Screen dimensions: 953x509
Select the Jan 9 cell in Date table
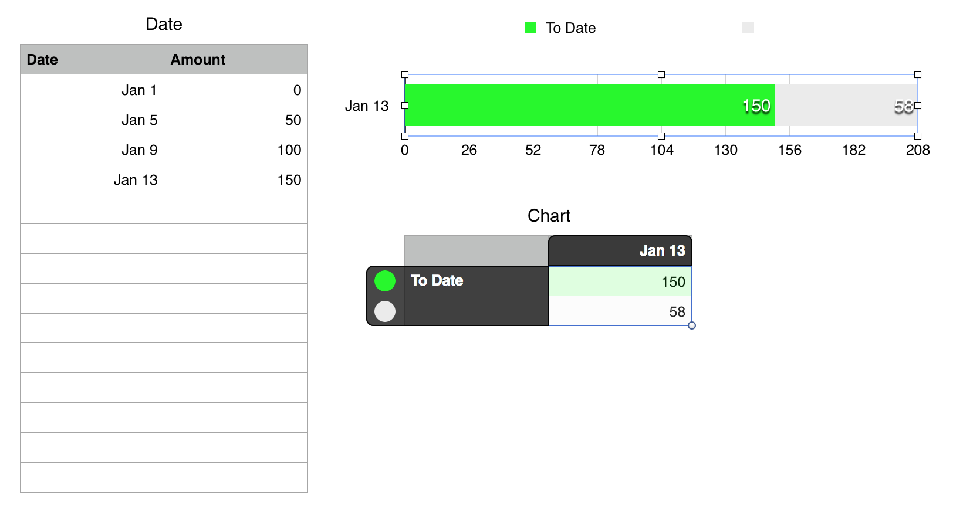coord(92,150)
